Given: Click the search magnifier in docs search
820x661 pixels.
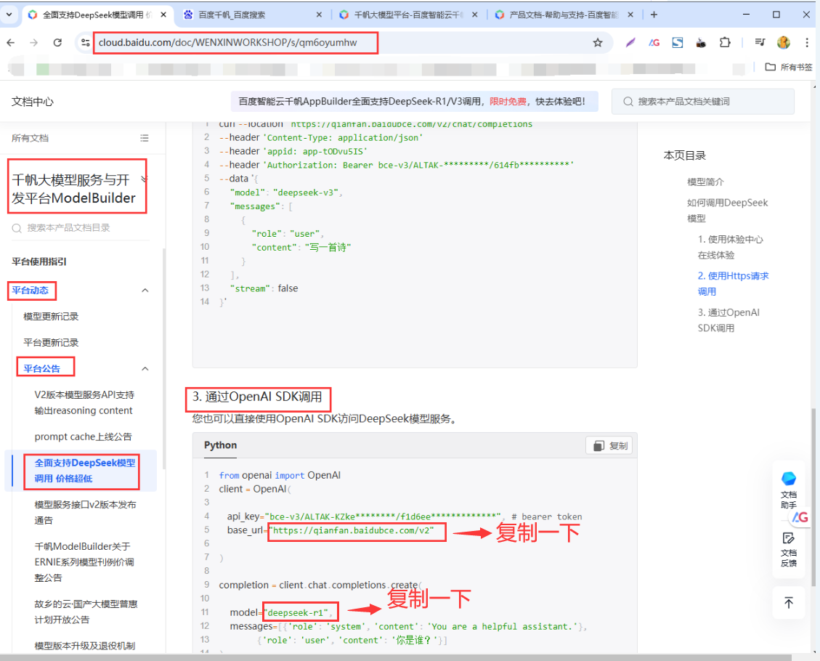Looking at the screenshot, I should [628, 102].
